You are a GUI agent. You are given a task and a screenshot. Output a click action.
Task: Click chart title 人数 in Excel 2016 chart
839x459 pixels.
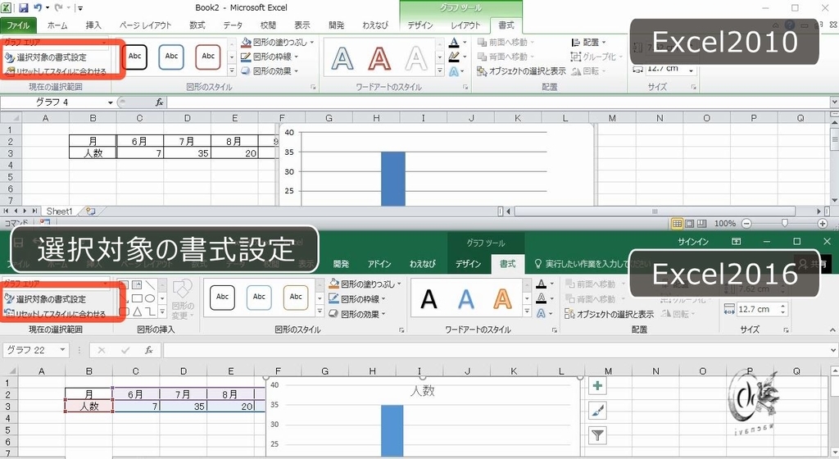(423, 391)
